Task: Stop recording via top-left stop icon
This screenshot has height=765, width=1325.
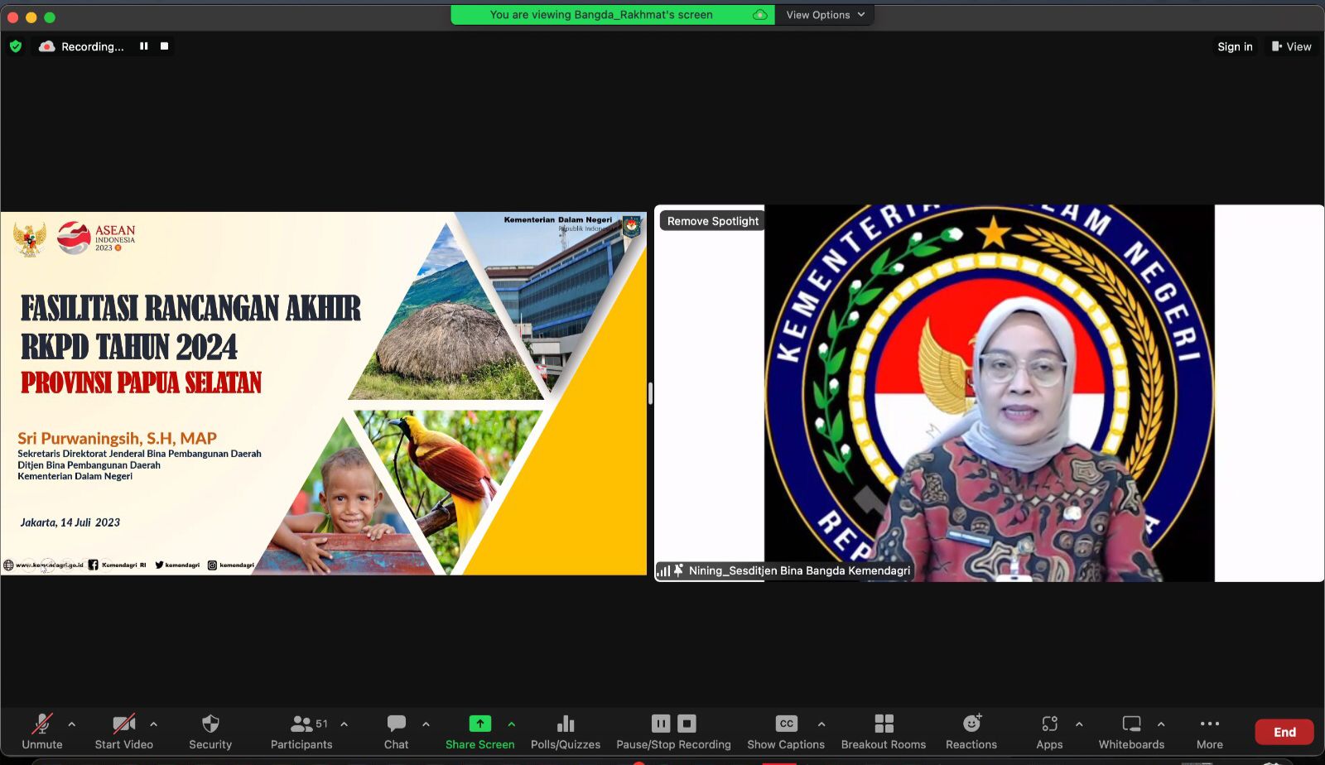Action: click(x=164, y=46)
